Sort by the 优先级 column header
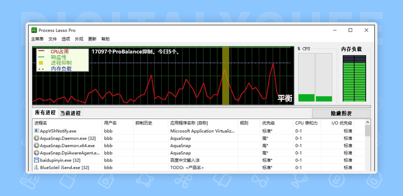 click(277, 123)
